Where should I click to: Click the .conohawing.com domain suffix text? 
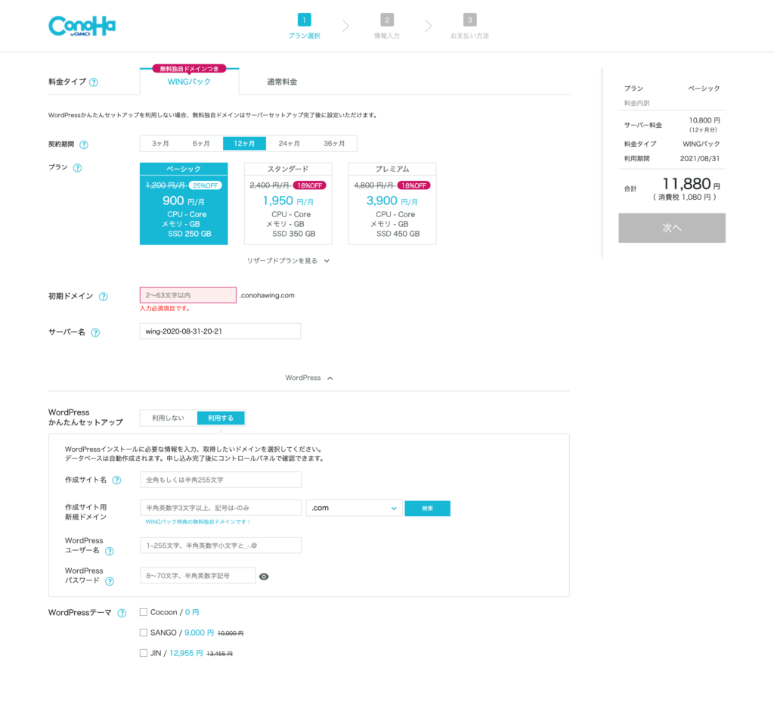tap(267, 295)
